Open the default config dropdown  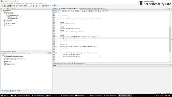point(26,6)
